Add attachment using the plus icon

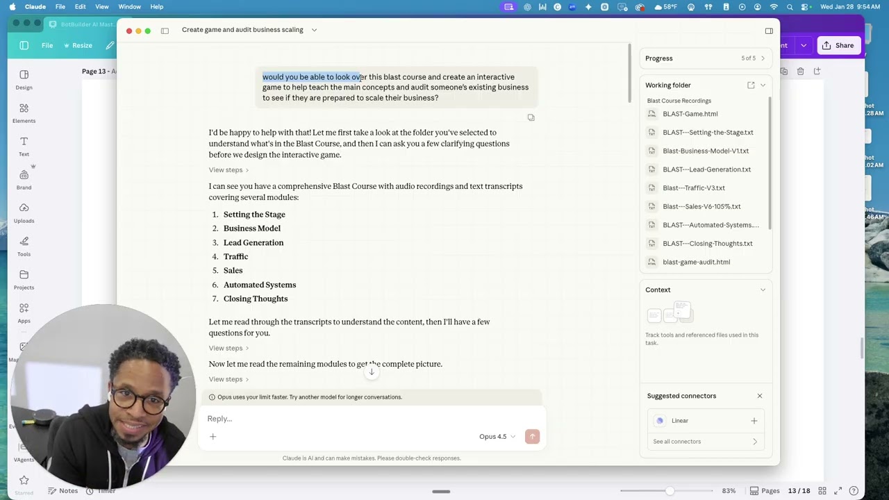(x=213, y=437)
